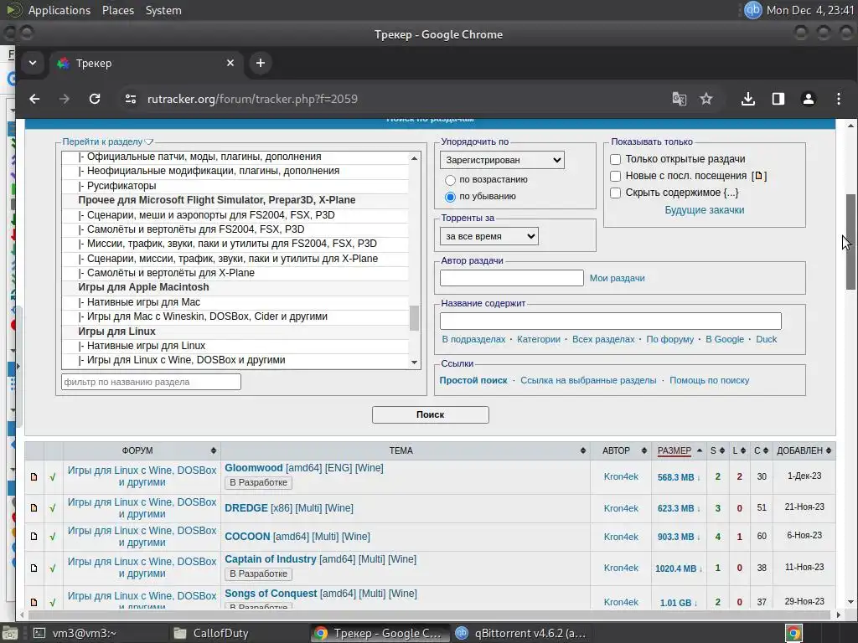Open Kron4ek author link in COCOON row
The height and width of the screenshot is (643, 858).
click(621, 537)
